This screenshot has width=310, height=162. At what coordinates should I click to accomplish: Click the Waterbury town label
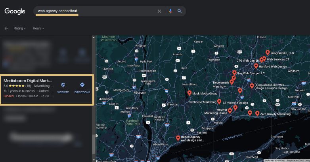(219, 87)
